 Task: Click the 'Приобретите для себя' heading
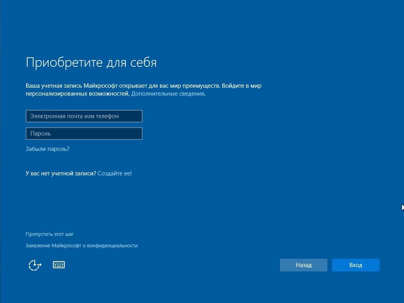[91, 62]
